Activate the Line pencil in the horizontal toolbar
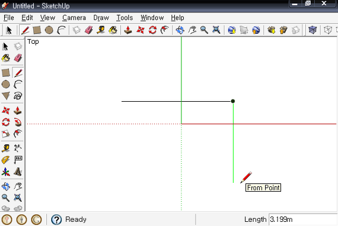This screenshot has width=338, height=226. (25, 30)
